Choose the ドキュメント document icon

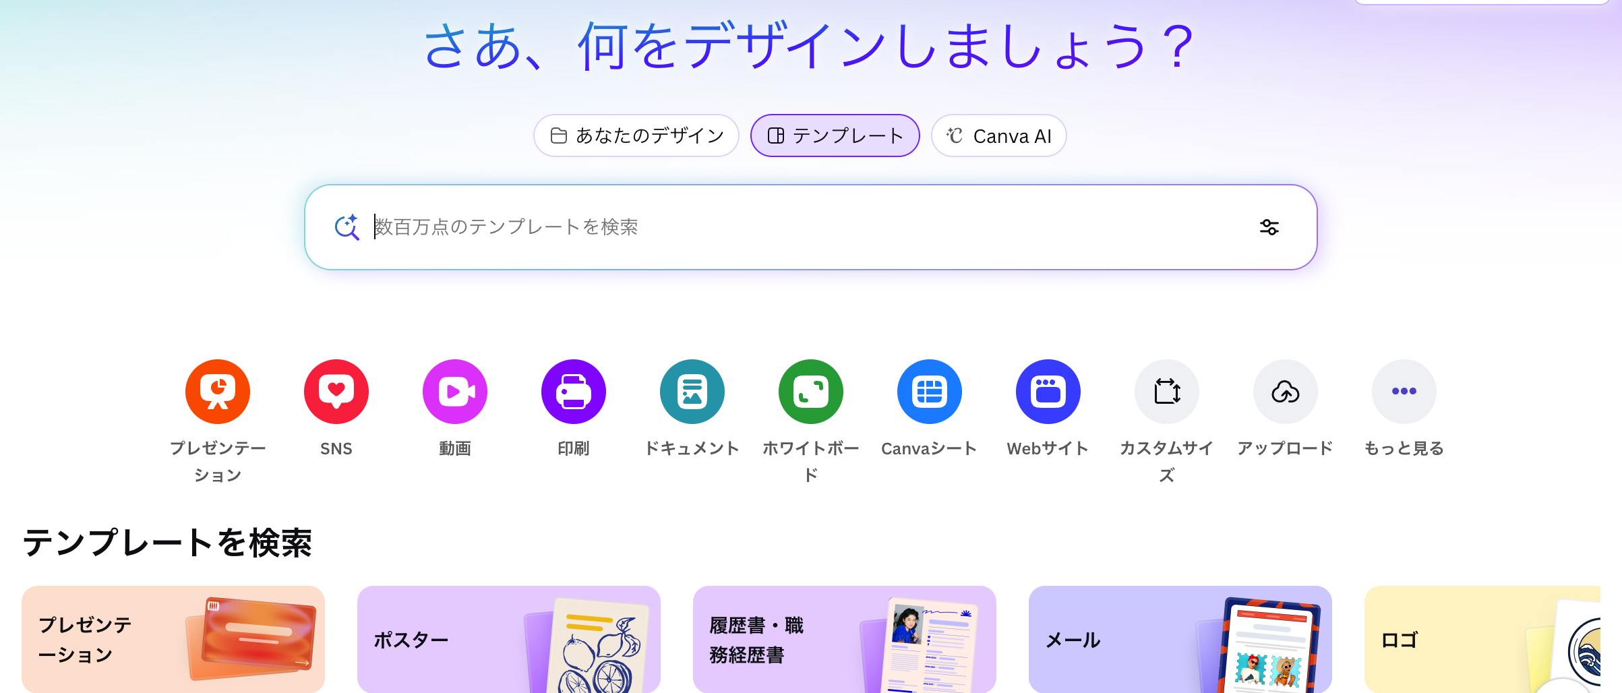692,392
